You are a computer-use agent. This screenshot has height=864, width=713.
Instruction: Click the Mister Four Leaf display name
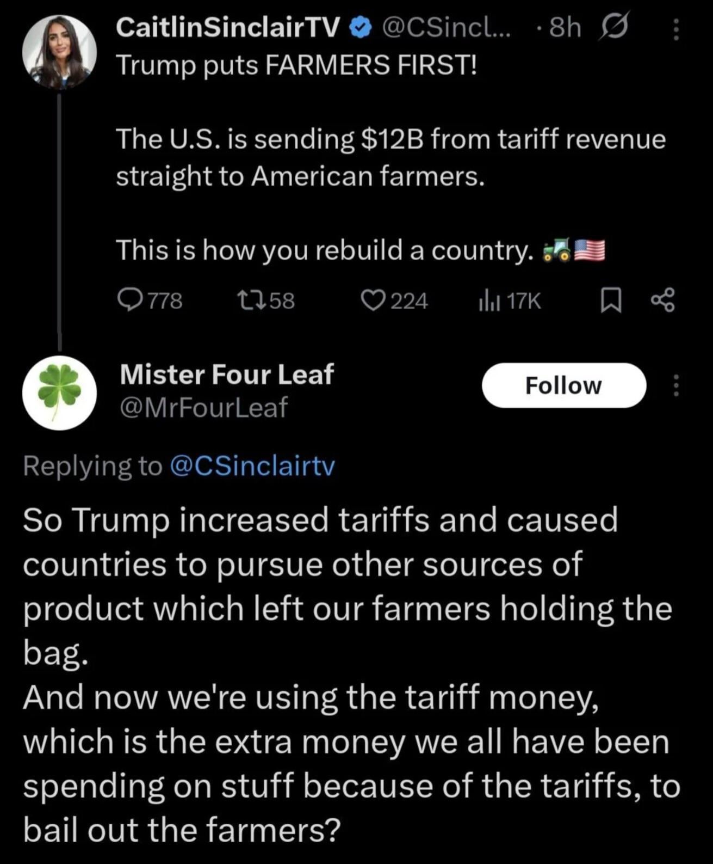226,375
